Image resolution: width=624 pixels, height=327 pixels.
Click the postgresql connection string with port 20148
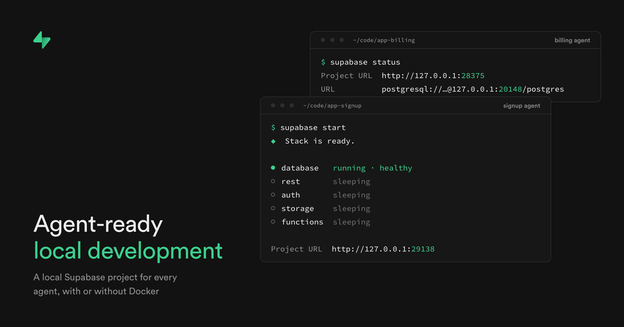coord(473,89)
